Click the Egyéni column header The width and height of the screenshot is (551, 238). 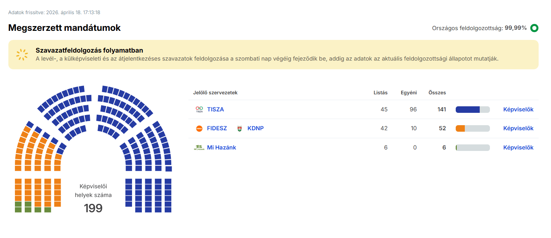point(408,93)
